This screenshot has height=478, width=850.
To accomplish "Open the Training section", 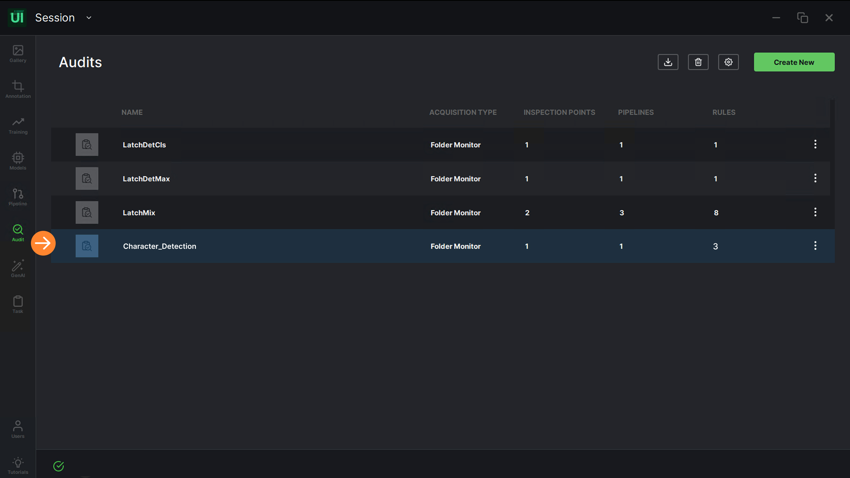I will coord(18,126).
